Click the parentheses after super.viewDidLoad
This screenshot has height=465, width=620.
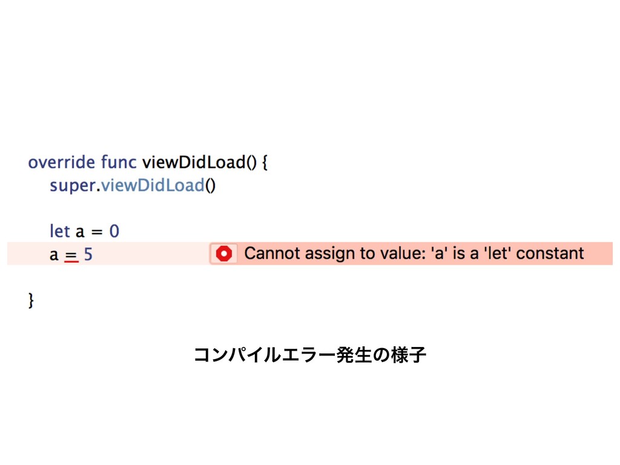click(210, 186)
